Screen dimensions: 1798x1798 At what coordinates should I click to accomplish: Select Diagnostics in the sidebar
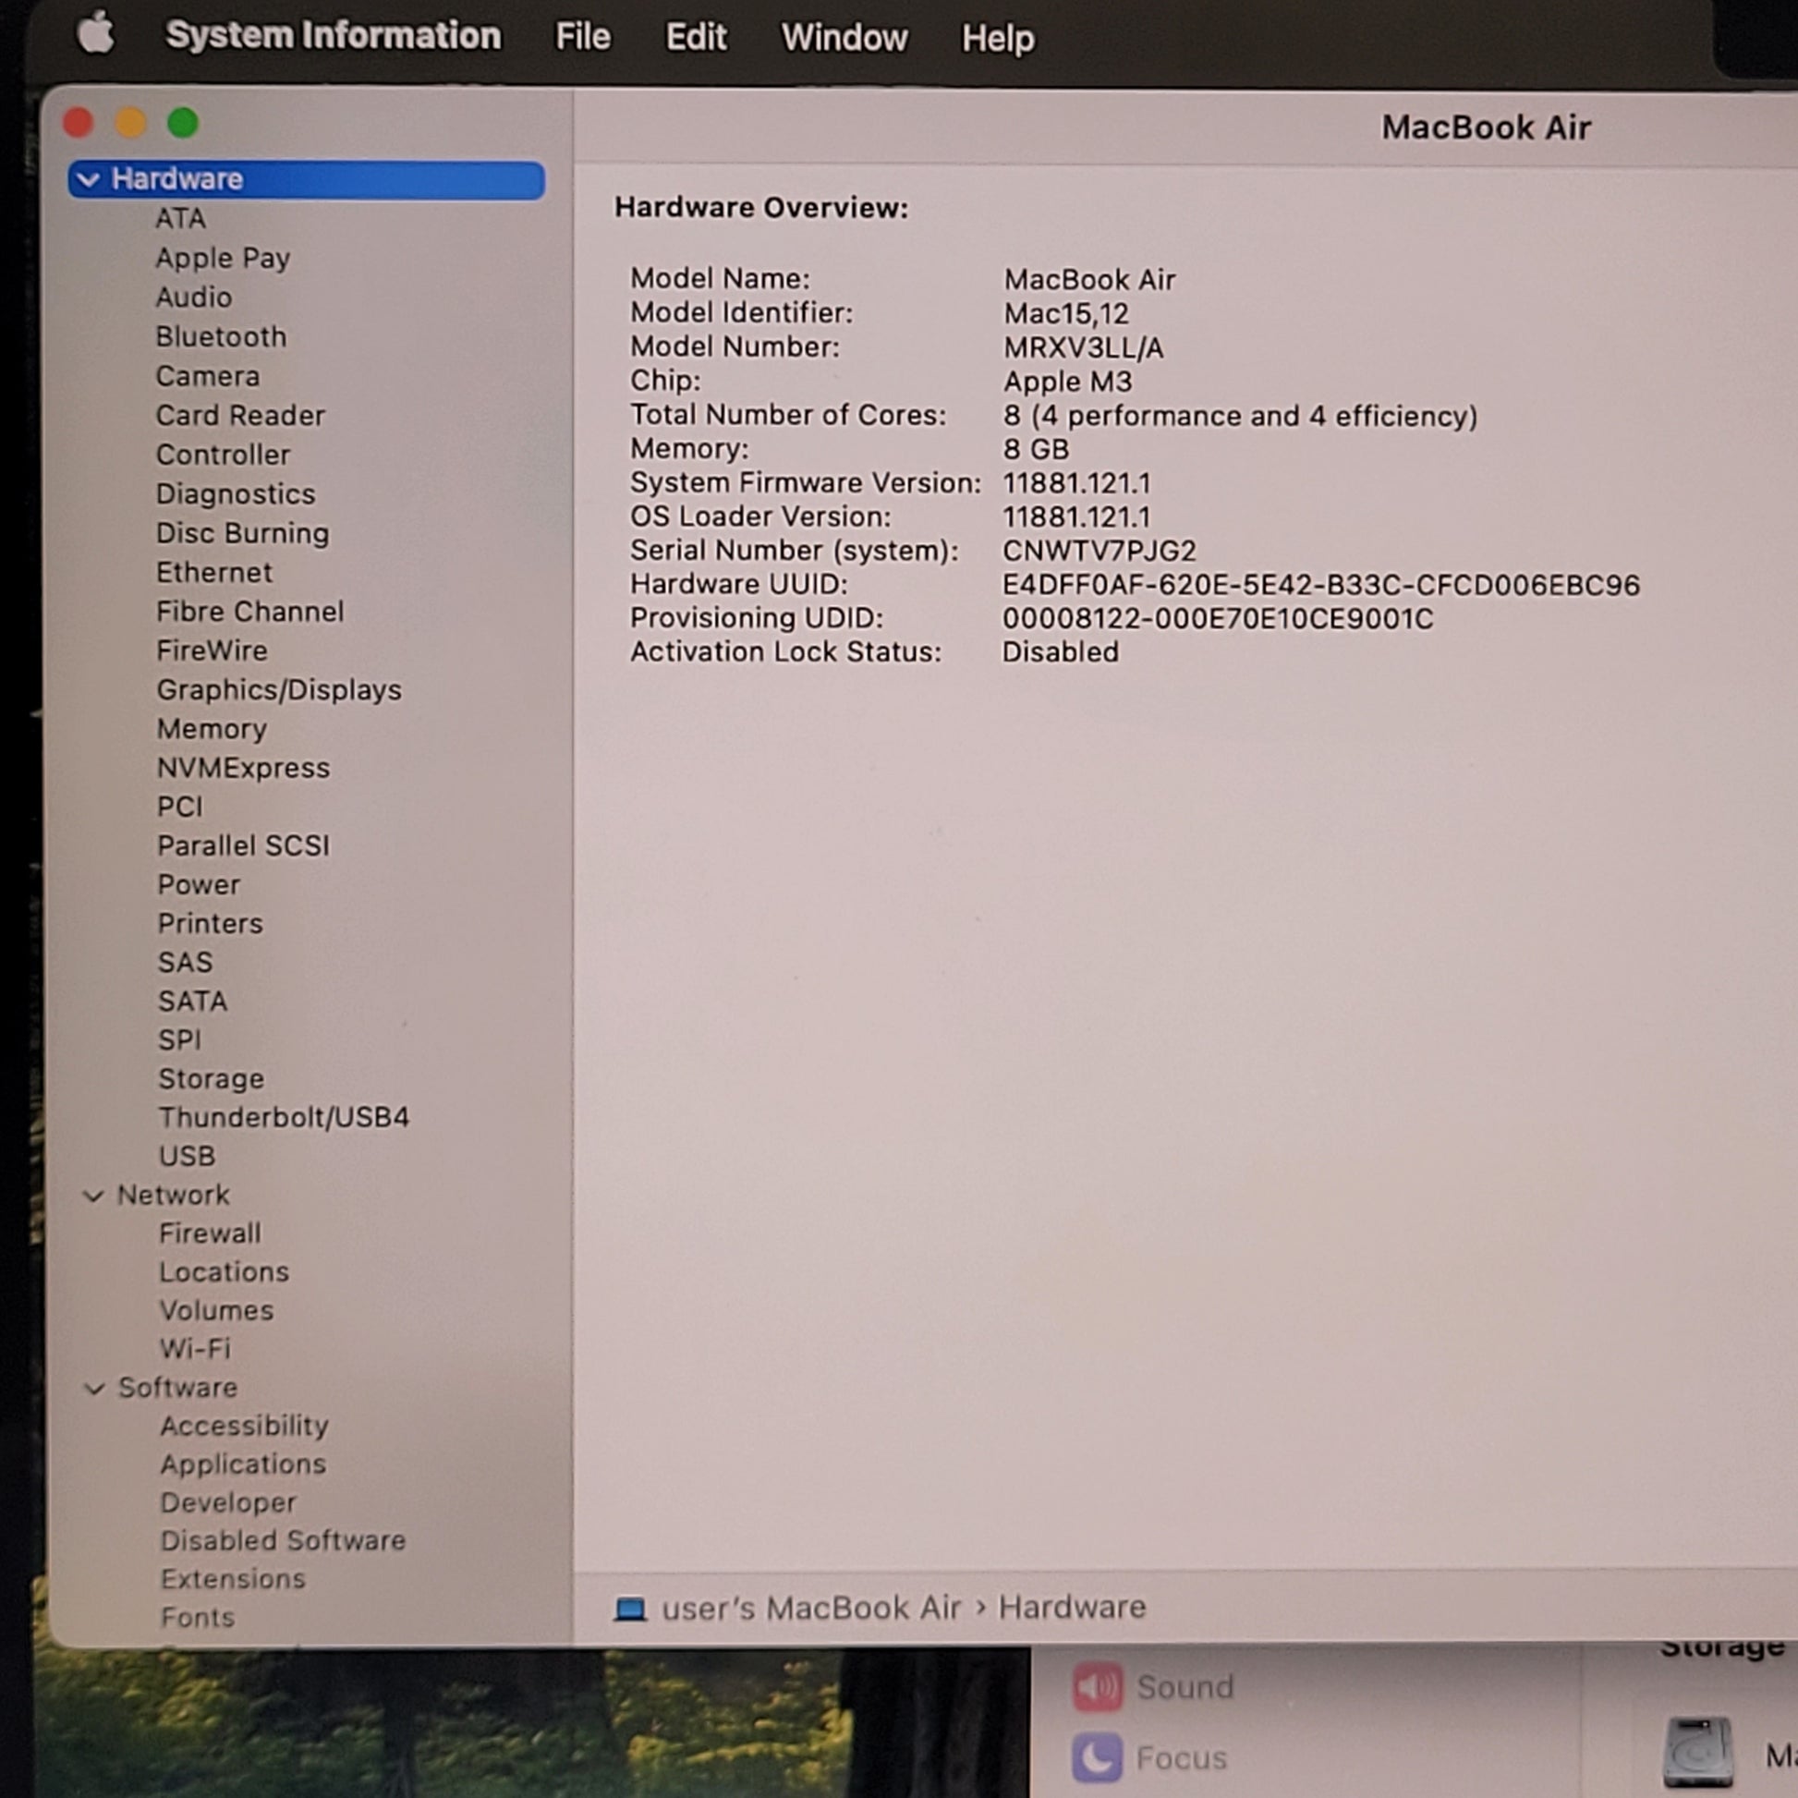coord(236,493)
